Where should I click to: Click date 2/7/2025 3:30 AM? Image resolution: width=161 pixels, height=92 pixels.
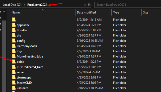click(x=89, y=51)
